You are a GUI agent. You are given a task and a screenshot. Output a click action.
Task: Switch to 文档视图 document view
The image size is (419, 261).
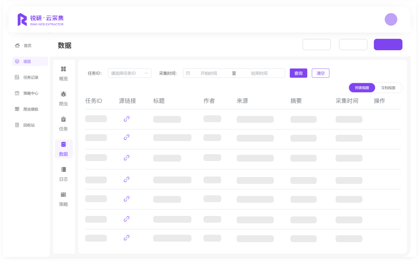coord(388,88)
